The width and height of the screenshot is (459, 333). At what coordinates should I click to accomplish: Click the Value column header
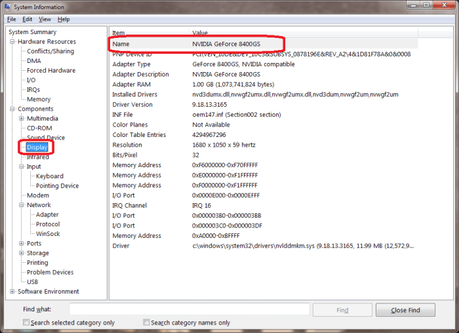304,33
